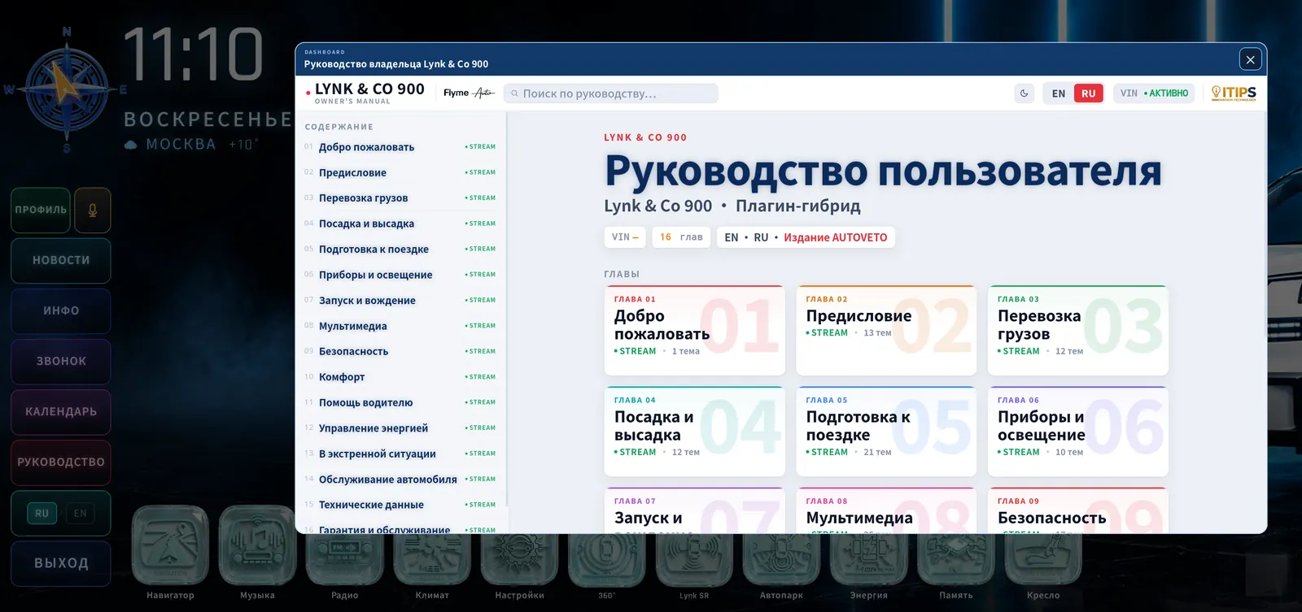Open the Глава 02 'Предисловие' card
This screenshot has height=612, width=1302.
point(886,330)
